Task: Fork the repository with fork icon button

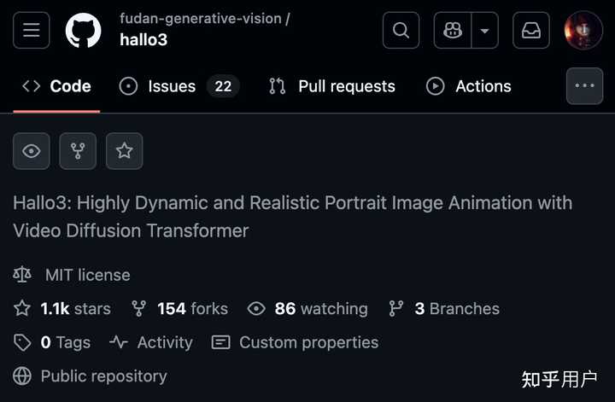Action: tap(78, 151)
